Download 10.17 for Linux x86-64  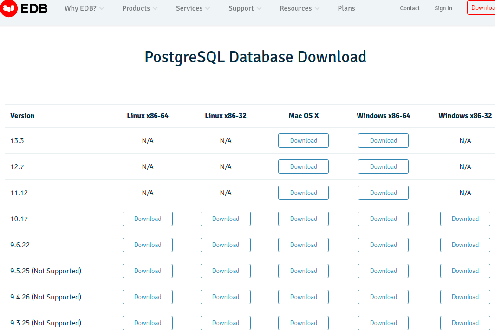(148, 219)
